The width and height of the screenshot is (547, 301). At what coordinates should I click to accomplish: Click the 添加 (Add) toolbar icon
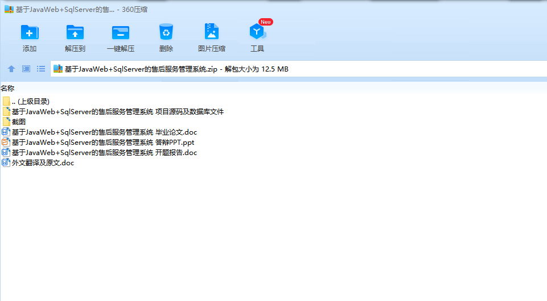point(30,32)
